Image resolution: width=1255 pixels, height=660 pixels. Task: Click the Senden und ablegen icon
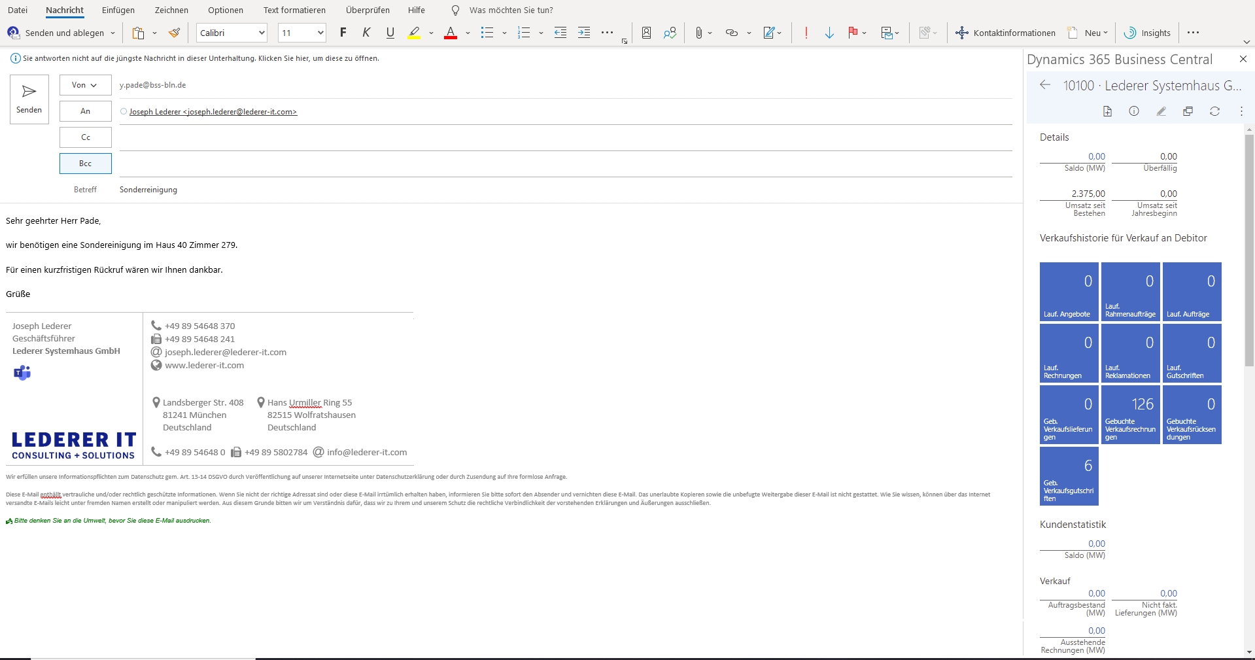[13, 33]
